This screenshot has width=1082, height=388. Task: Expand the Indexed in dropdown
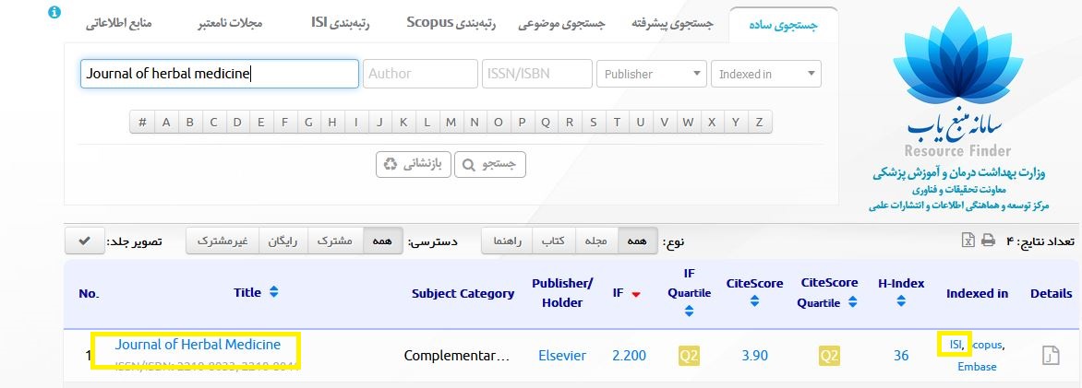[766, 74]
